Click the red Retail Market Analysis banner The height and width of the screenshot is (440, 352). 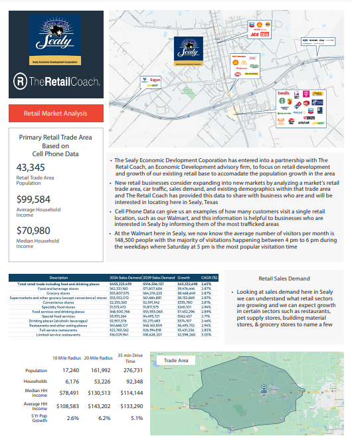click(56, 114)
